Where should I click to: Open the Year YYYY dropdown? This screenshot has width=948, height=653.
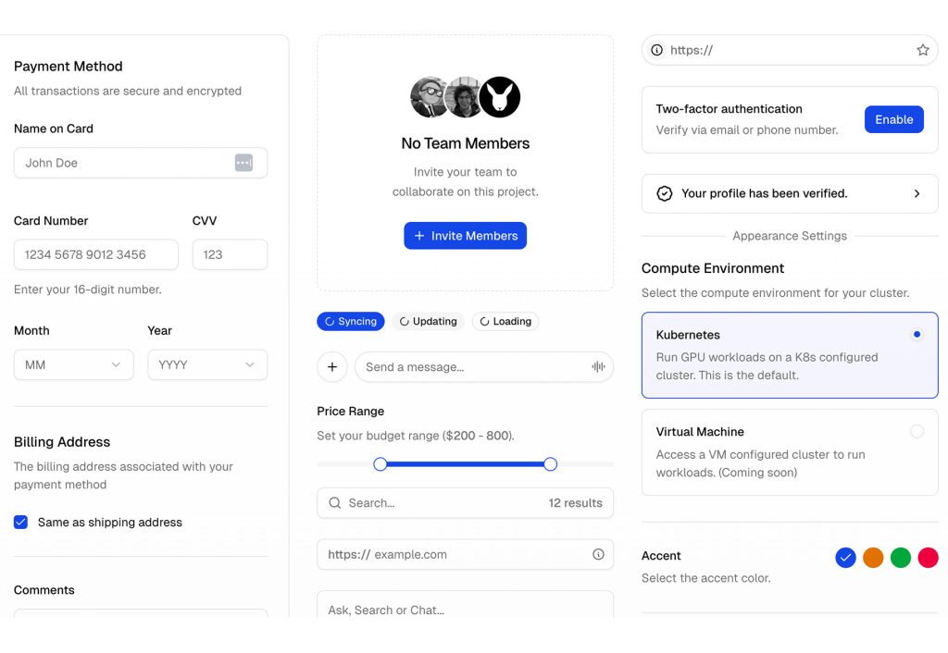coord(207,365)
